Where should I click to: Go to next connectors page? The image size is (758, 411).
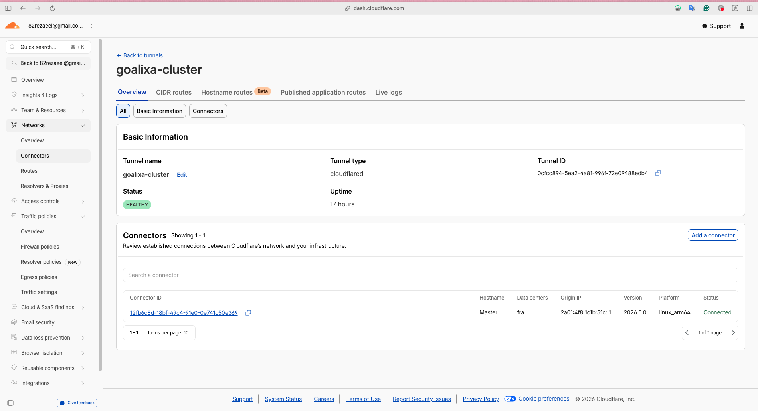click(x=733, y=333)
